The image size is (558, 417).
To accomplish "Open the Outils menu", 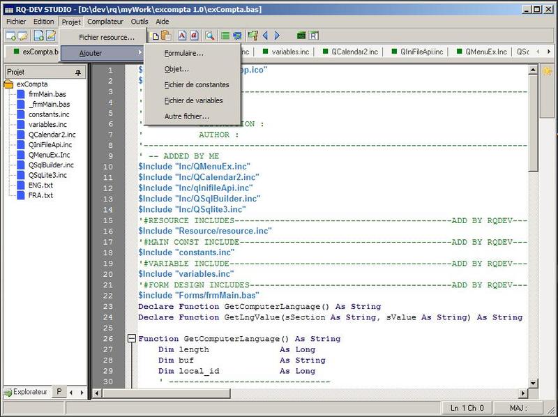I will click(139, 22).
